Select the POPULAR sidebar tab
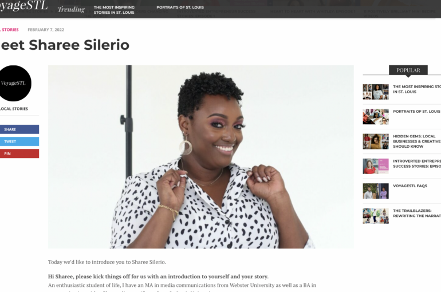 tap(408, 70)
